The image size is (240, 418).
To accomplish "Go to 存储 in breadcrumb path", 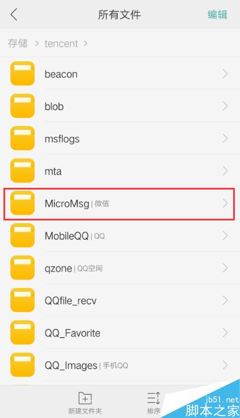I will [x=18, y=43].
